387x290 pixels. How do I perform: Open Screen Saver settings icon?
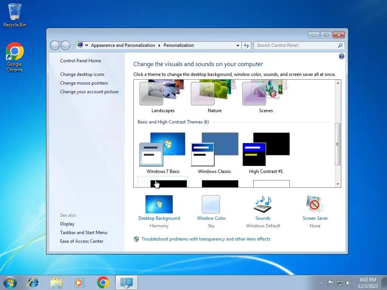point(315,204)
